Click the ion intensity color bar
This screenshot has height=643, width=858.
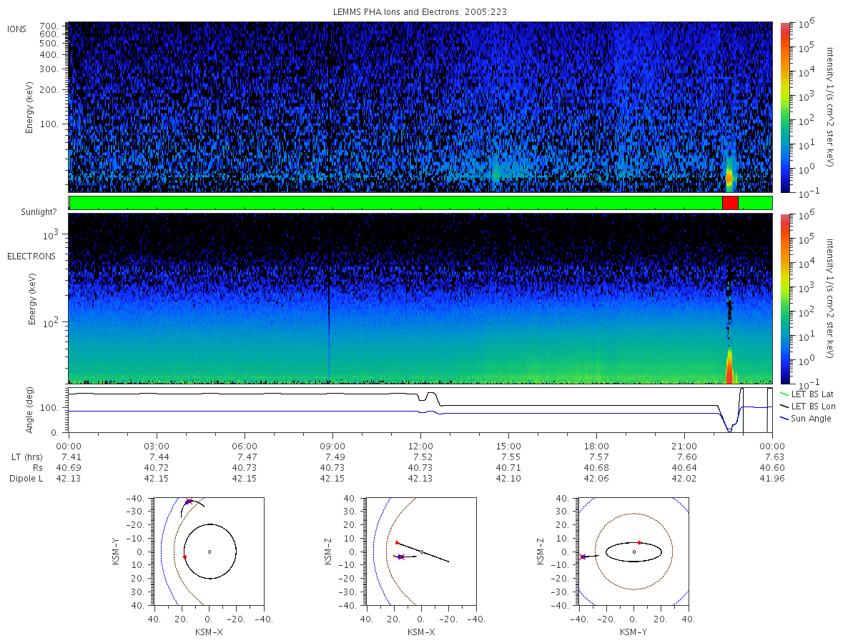click(784, 107)
